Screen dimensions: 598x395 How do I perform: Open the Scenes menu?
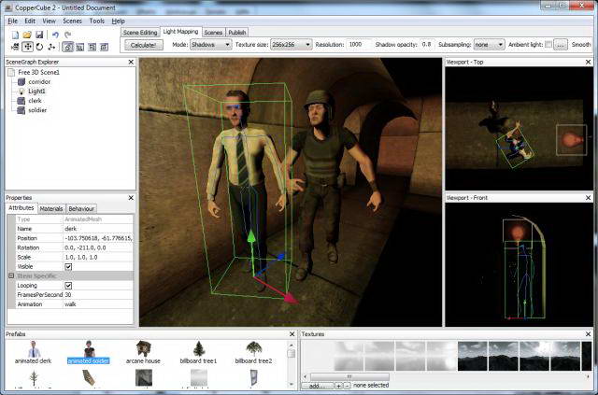72,21
